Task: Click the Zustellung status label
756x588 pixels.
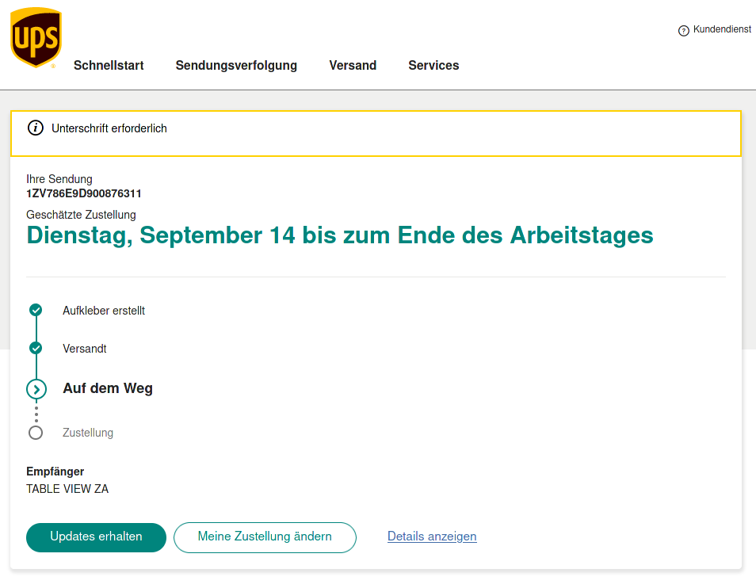Action: 88,433
